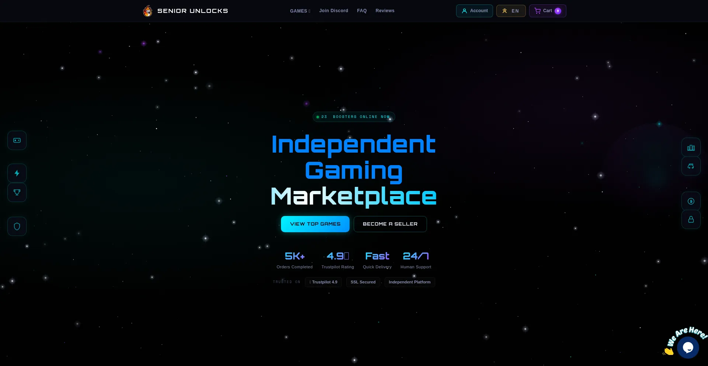Open the live chat bubble
Image resolution: width=708 pixels, height=366 pixels.
point(688,347)
